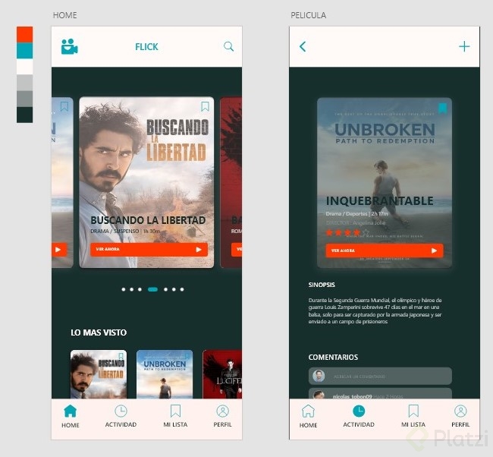493x457 pixels.
Task: Click the add-a-comment input field
Action: click(380, 376)
